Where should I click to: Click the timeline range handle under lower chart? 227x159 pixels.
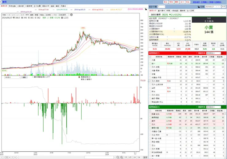tap(135, 153)
